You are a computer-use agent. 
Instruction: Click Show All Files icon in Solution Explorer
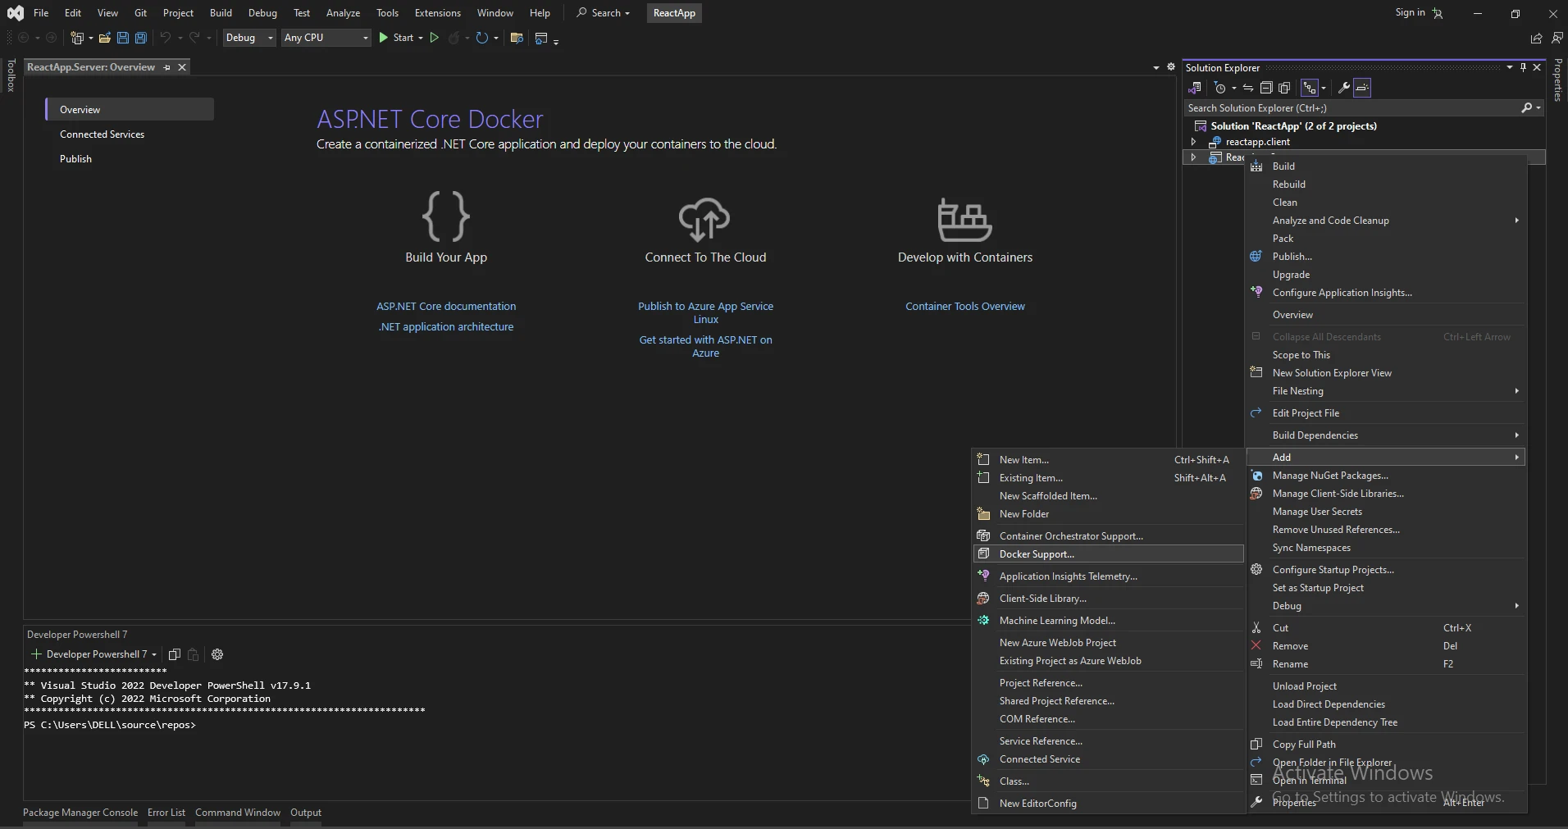1285,88
